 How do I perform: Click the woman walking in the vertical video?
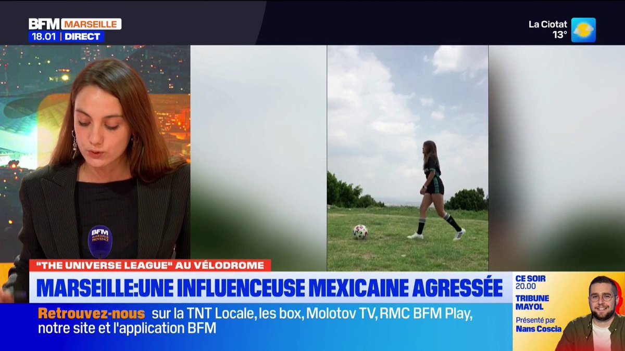coord(436,190)
